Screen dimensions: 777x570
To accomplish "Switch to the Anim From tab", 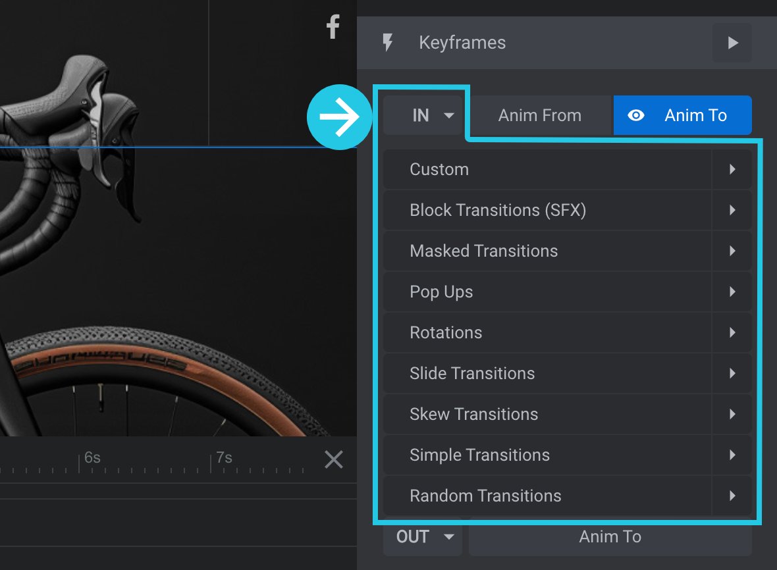I will point(540,115).
